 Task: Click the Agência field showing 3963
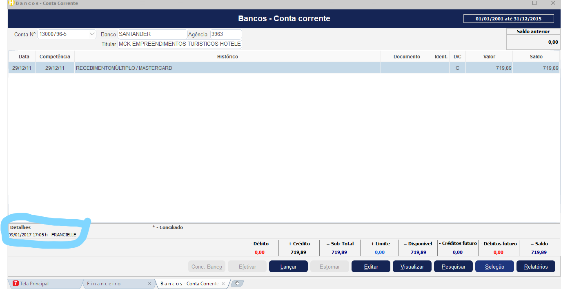coord(226,34)
